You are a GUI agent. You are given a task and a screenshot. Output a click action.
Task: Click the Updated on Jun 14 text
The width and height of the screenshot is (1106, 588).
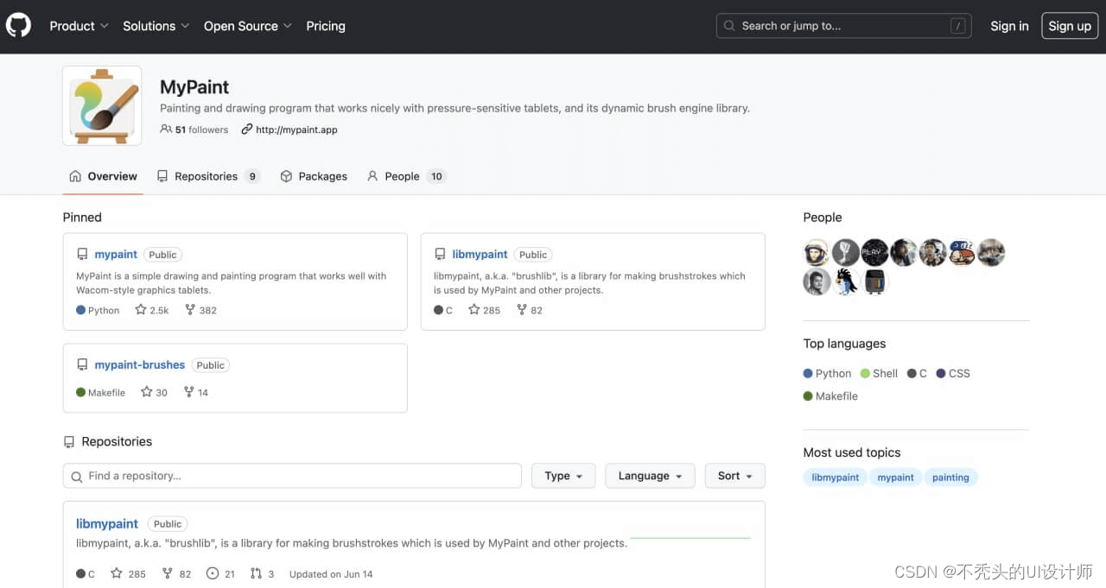[331, 574]
